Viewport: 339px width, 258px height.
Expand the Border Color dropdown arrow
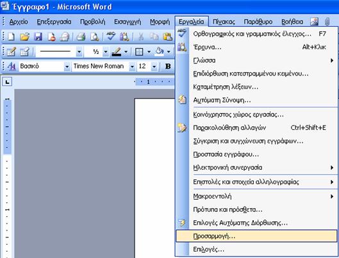pos(126,52)
